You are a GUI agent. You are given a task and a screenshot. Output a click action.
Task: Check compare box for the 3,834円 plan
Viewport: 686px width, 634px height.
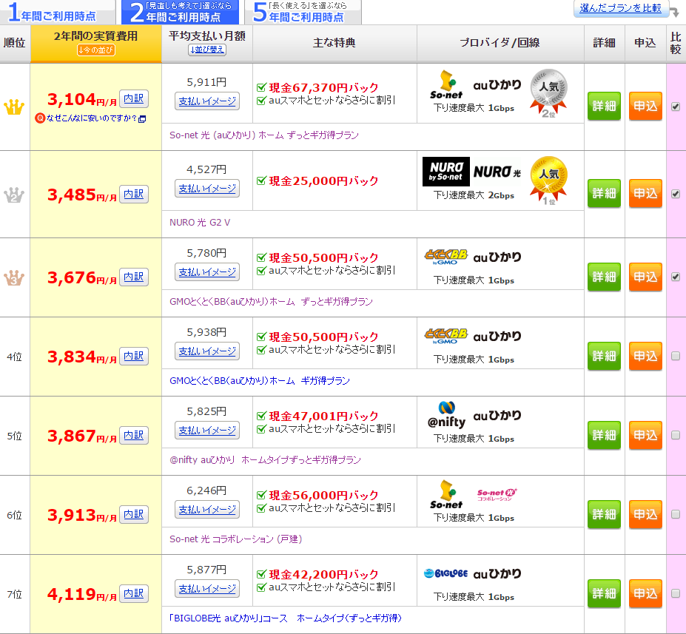[676, 356]
